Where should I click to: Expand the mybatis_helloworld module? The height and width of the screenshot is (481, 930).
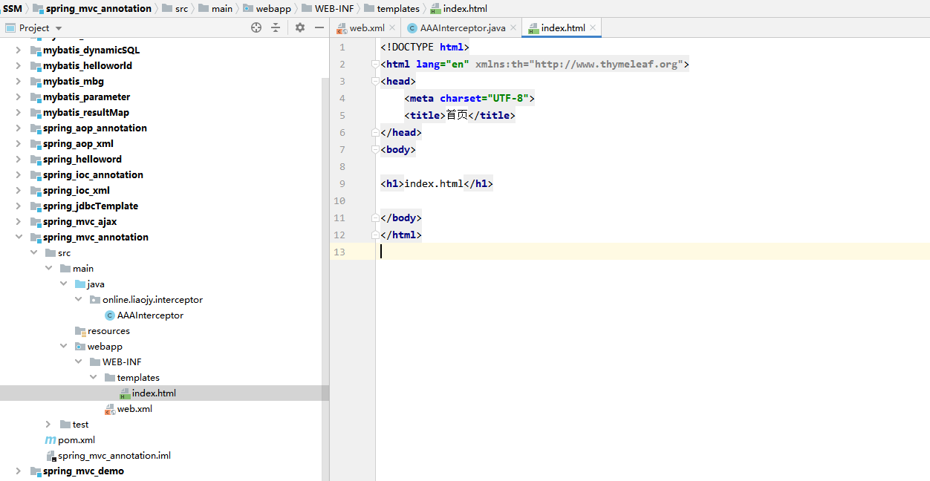pyautogui.click(x=19, y=65)
